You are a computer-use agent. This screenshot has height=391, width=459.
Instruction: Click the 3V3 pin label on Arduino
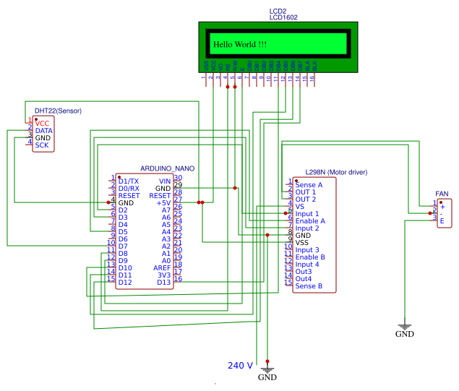tap(164, 275)
